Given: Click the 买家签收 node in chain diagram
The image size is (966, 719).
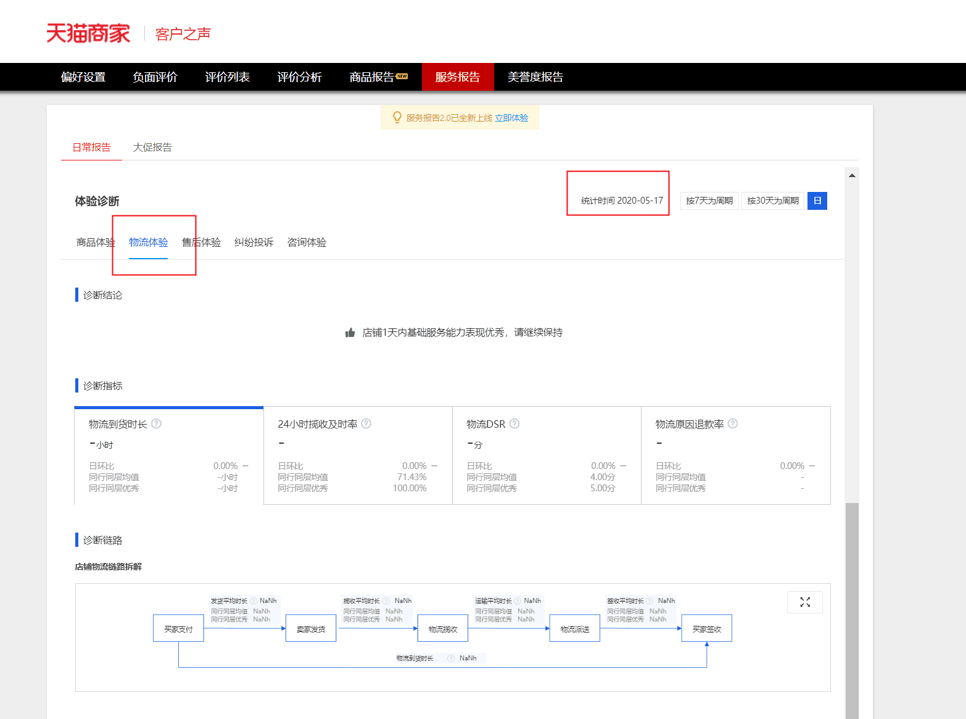Looking at the screenshot, I should (x=707, y=628).
